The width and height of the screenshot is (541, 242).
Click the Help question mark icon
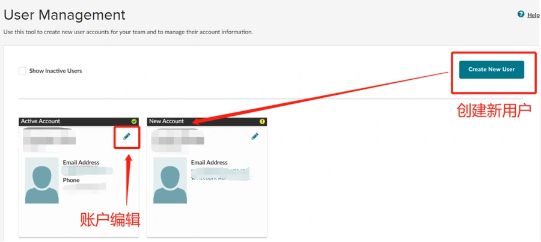point(521,14)
